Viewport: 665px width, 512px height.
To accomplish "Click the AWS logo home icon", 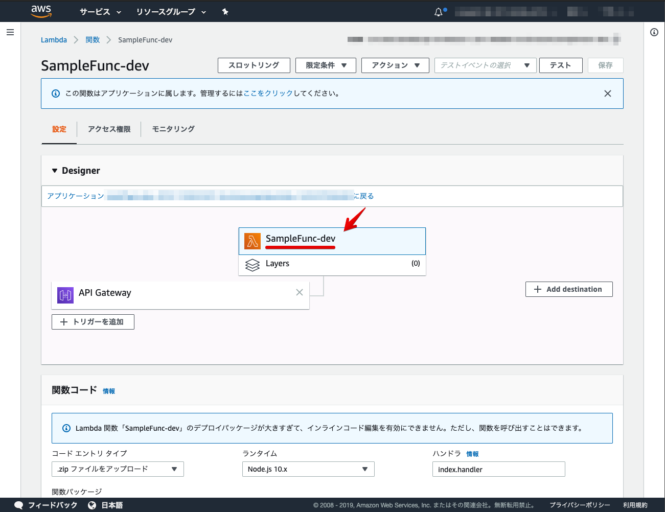I will point(41,11).
